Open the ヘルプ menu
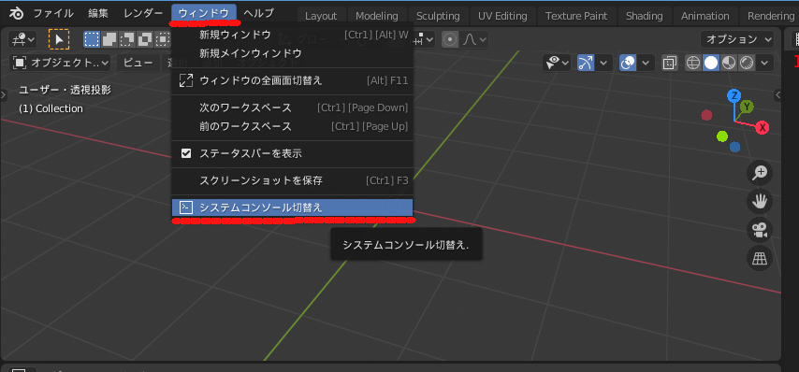The height and width of the screenshot is (372, 799). pos(258,13)
